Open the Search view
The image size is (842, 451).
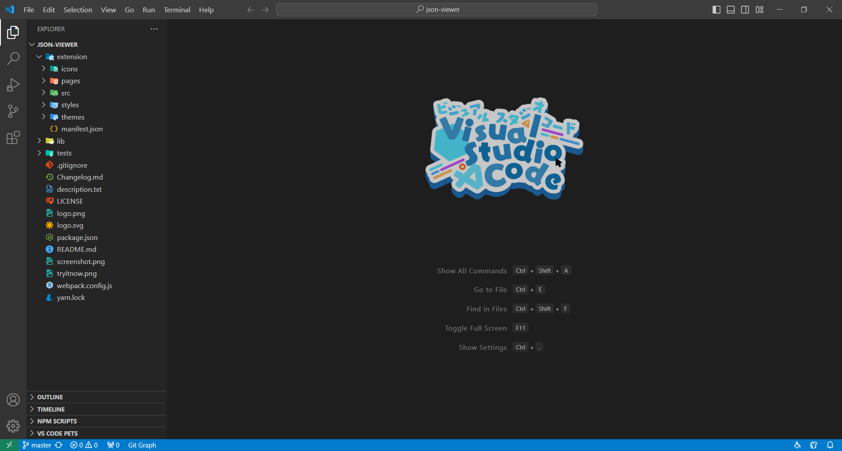click(13, 59)
